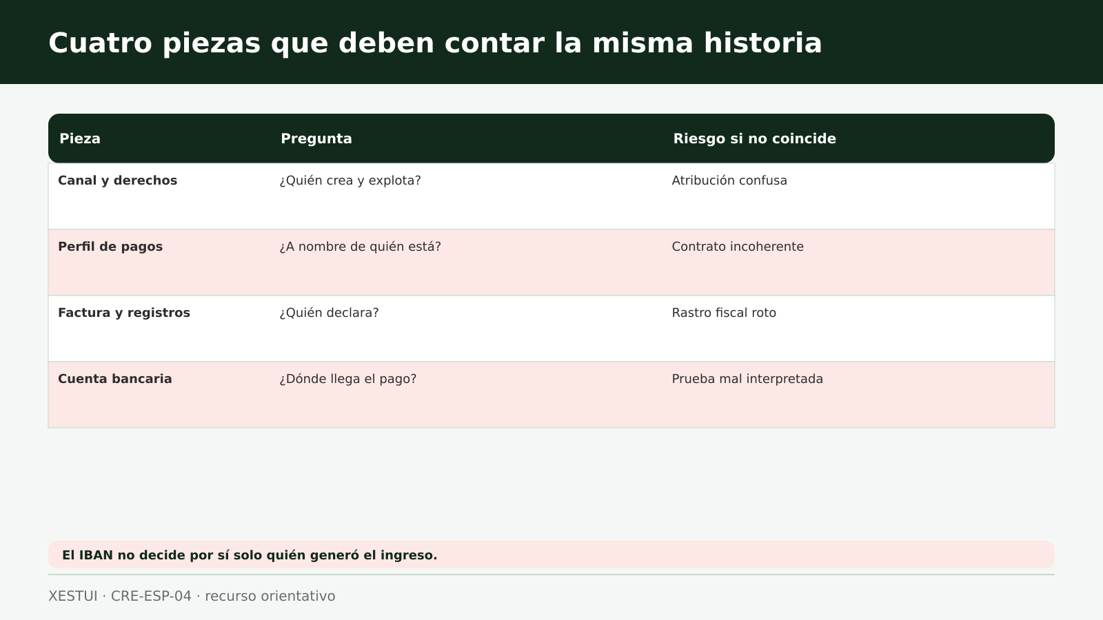This screenshot has width=1103, height=620.
Task: Click the 'Atribución confusa' cell
Action: pos(729,180)
